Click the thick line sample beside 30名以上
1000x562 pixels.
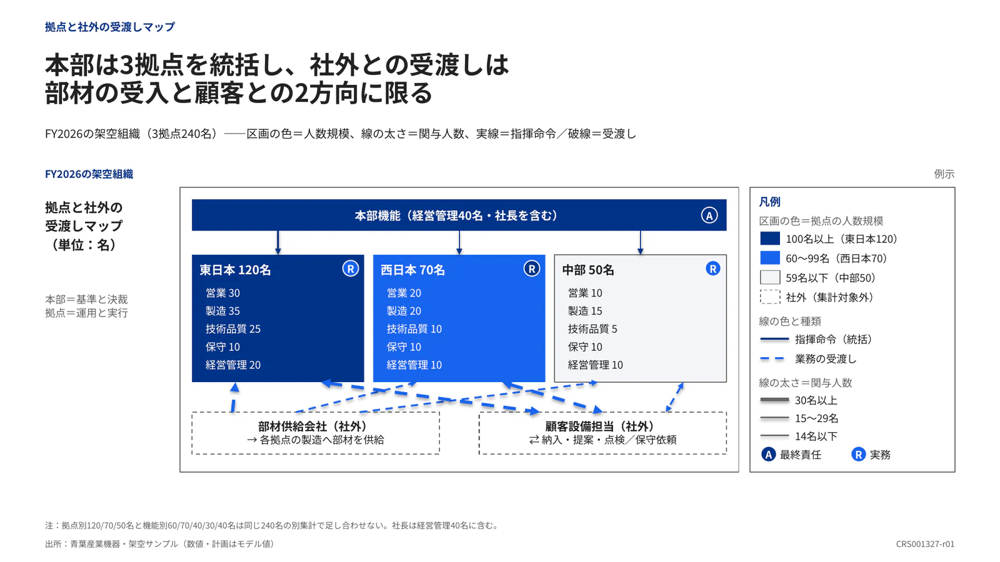click(774, 400)
